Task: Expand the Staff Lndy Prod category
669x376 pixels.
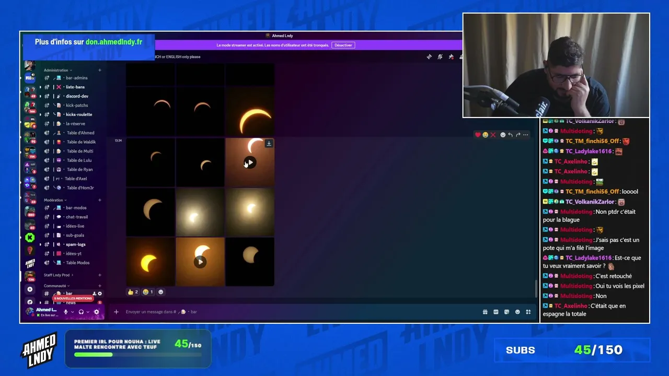Action: [59, 275]
